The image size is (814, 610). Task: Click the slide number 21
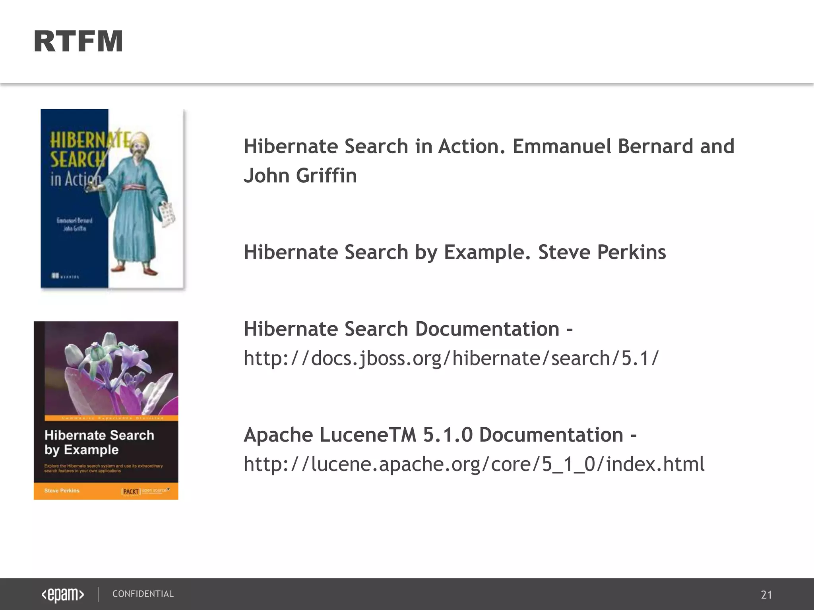pyautogui.click(x=766, y=595)
